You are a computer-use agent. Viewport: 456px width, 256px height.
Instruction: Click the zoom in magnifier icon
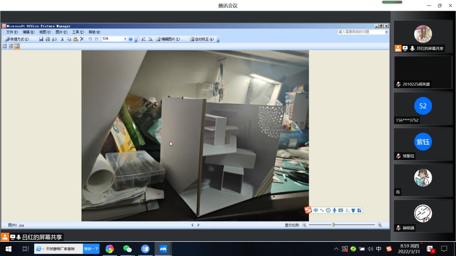pos(379,225)
